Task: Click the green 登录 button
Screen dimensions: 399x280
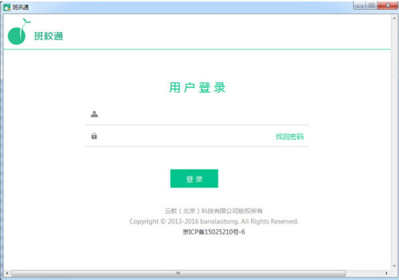Action: pyautogui.click(x=194, y=178)
